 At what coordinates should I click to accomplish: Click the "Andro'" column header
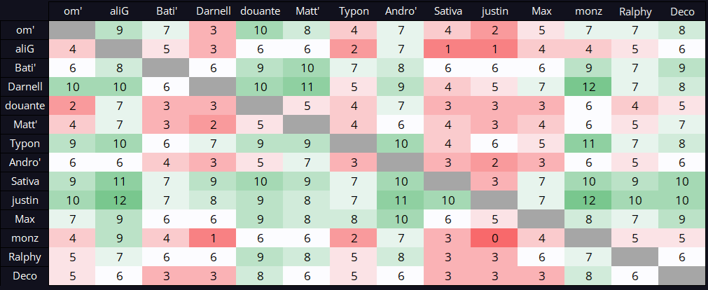pos(401,12)
